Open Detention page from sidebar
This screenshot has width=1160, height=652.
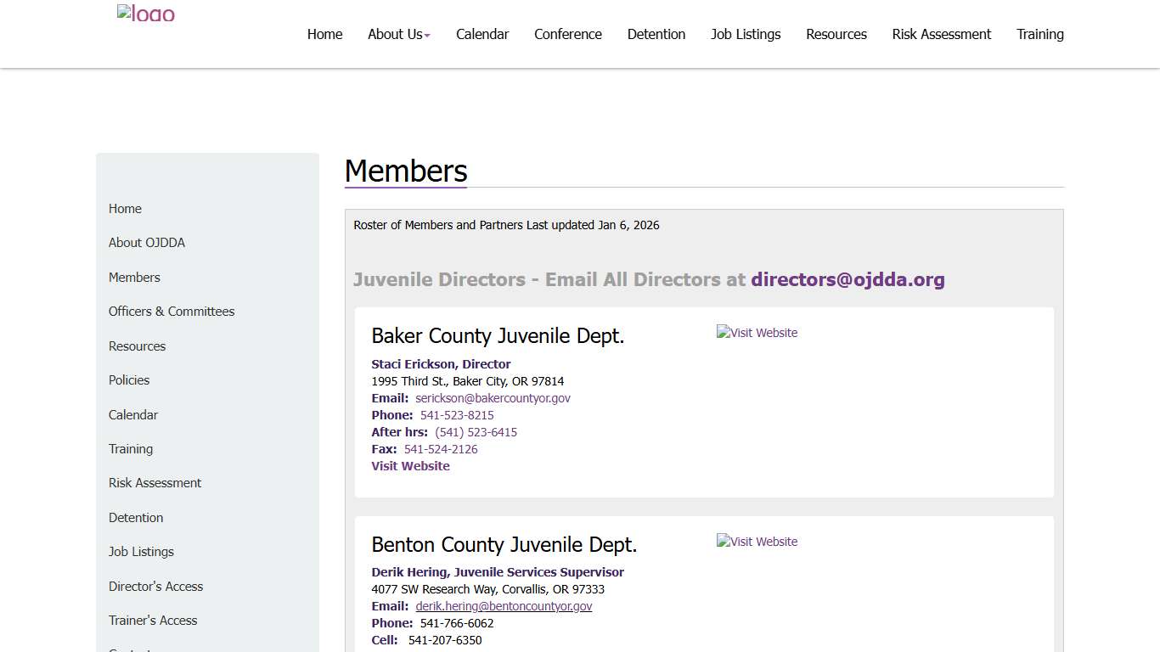point(136,517)
